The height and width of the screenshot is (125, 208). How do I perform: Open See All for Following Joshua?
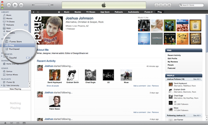197,116
